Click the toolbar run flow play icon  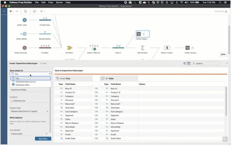click(x=41, y=11)
